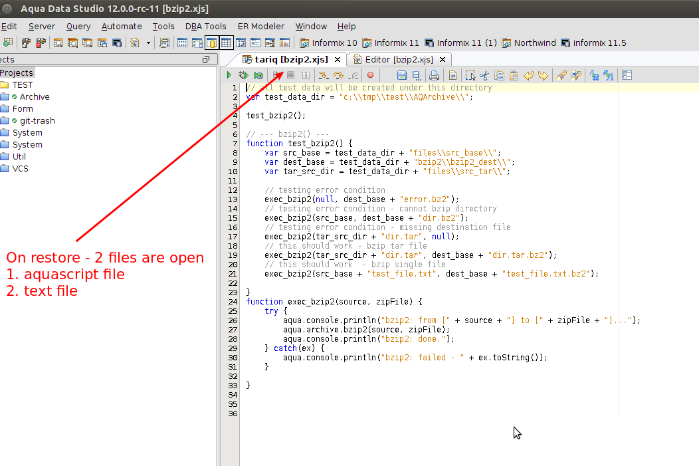Screen dimensions: 699x466
Task: Connect to Informix 11 (1) server shortcut
Action: (460, 43)
